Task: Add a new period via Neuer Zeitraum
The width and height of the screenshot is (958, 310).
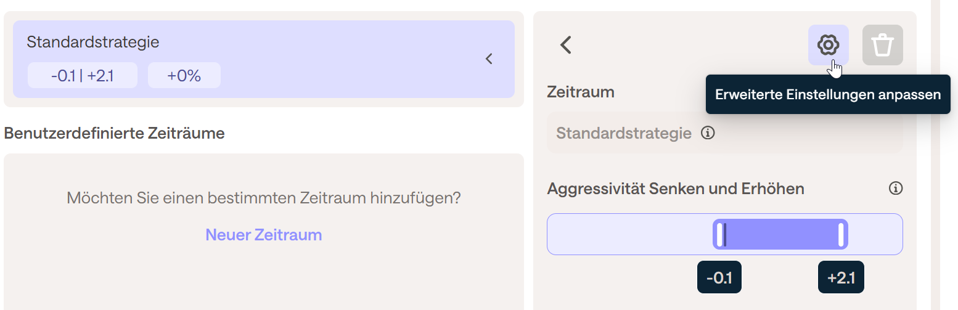Action: [263, 235]
